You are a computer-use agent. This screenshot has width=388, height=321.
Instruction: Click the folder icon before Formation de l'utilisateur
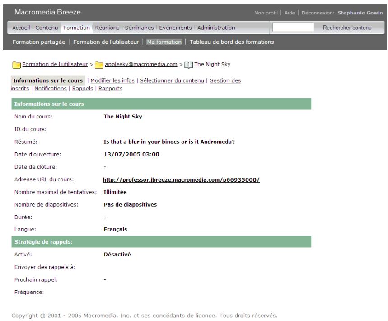[16, 65]
